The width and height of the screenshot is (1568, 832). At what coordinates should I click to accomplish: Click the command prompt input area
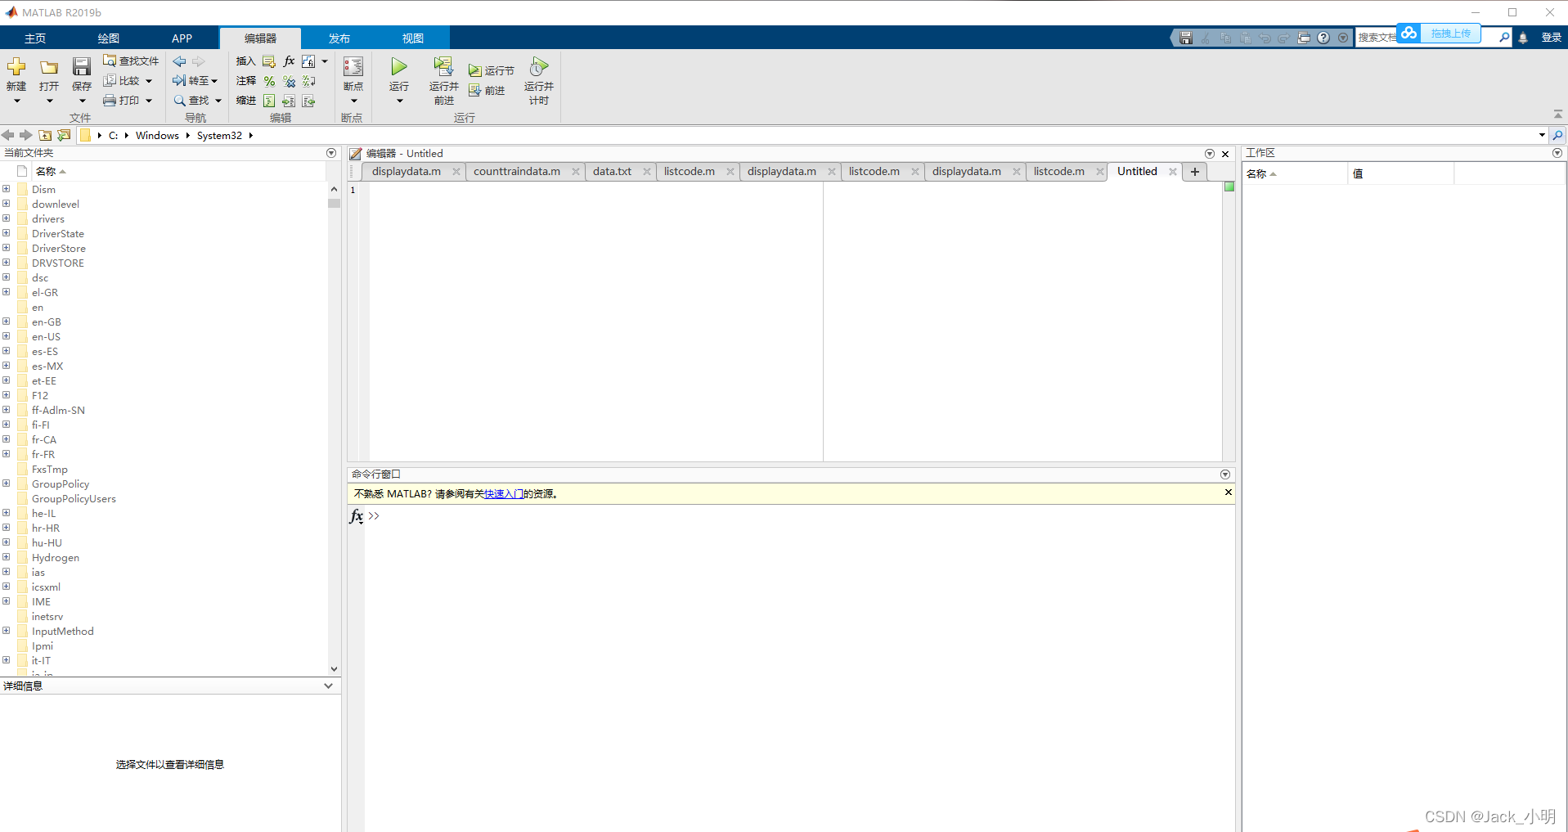click(x=802, y=515)
